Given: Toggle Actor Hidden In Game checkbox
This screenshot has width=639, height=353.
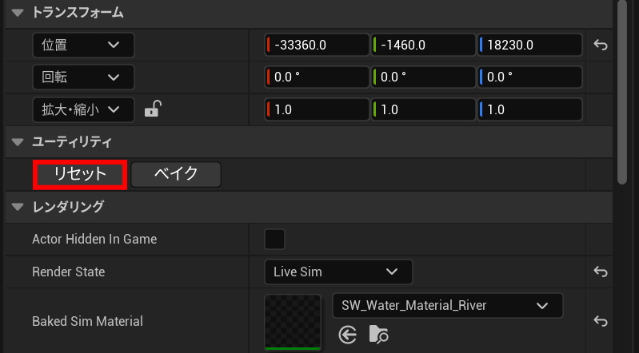Looking at the screenshot, I should [x=274, y=239].
